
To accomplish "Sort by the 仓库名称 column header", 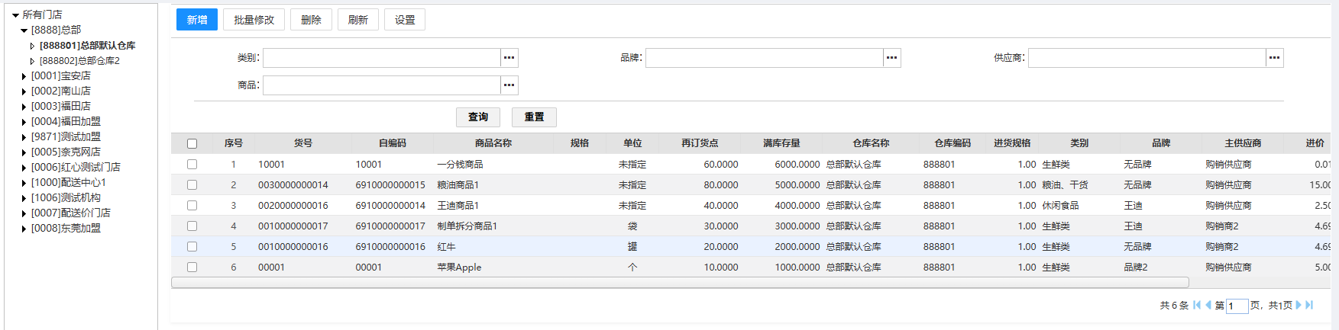I will pos(871,143).
